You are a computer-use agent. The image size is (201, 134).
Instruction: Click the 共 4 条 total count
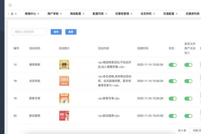coord(182,131)
